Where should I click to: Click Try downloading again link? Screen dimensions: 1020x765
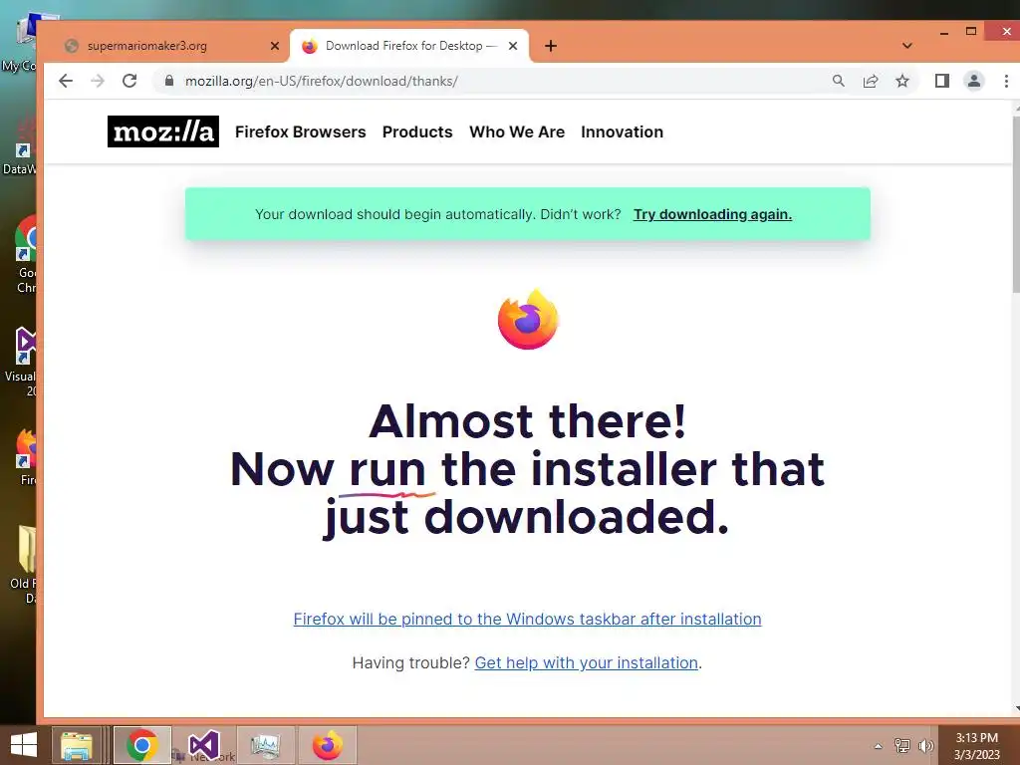[713, 215]
